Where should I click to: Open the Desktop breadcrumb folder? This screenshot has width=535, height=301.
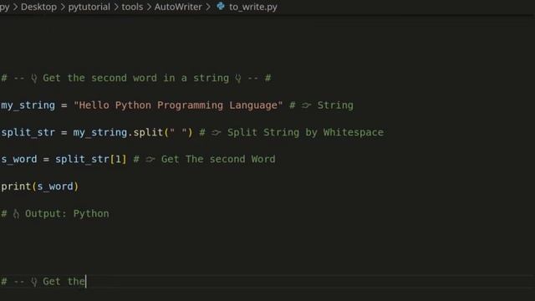click(x=38, y=7)
